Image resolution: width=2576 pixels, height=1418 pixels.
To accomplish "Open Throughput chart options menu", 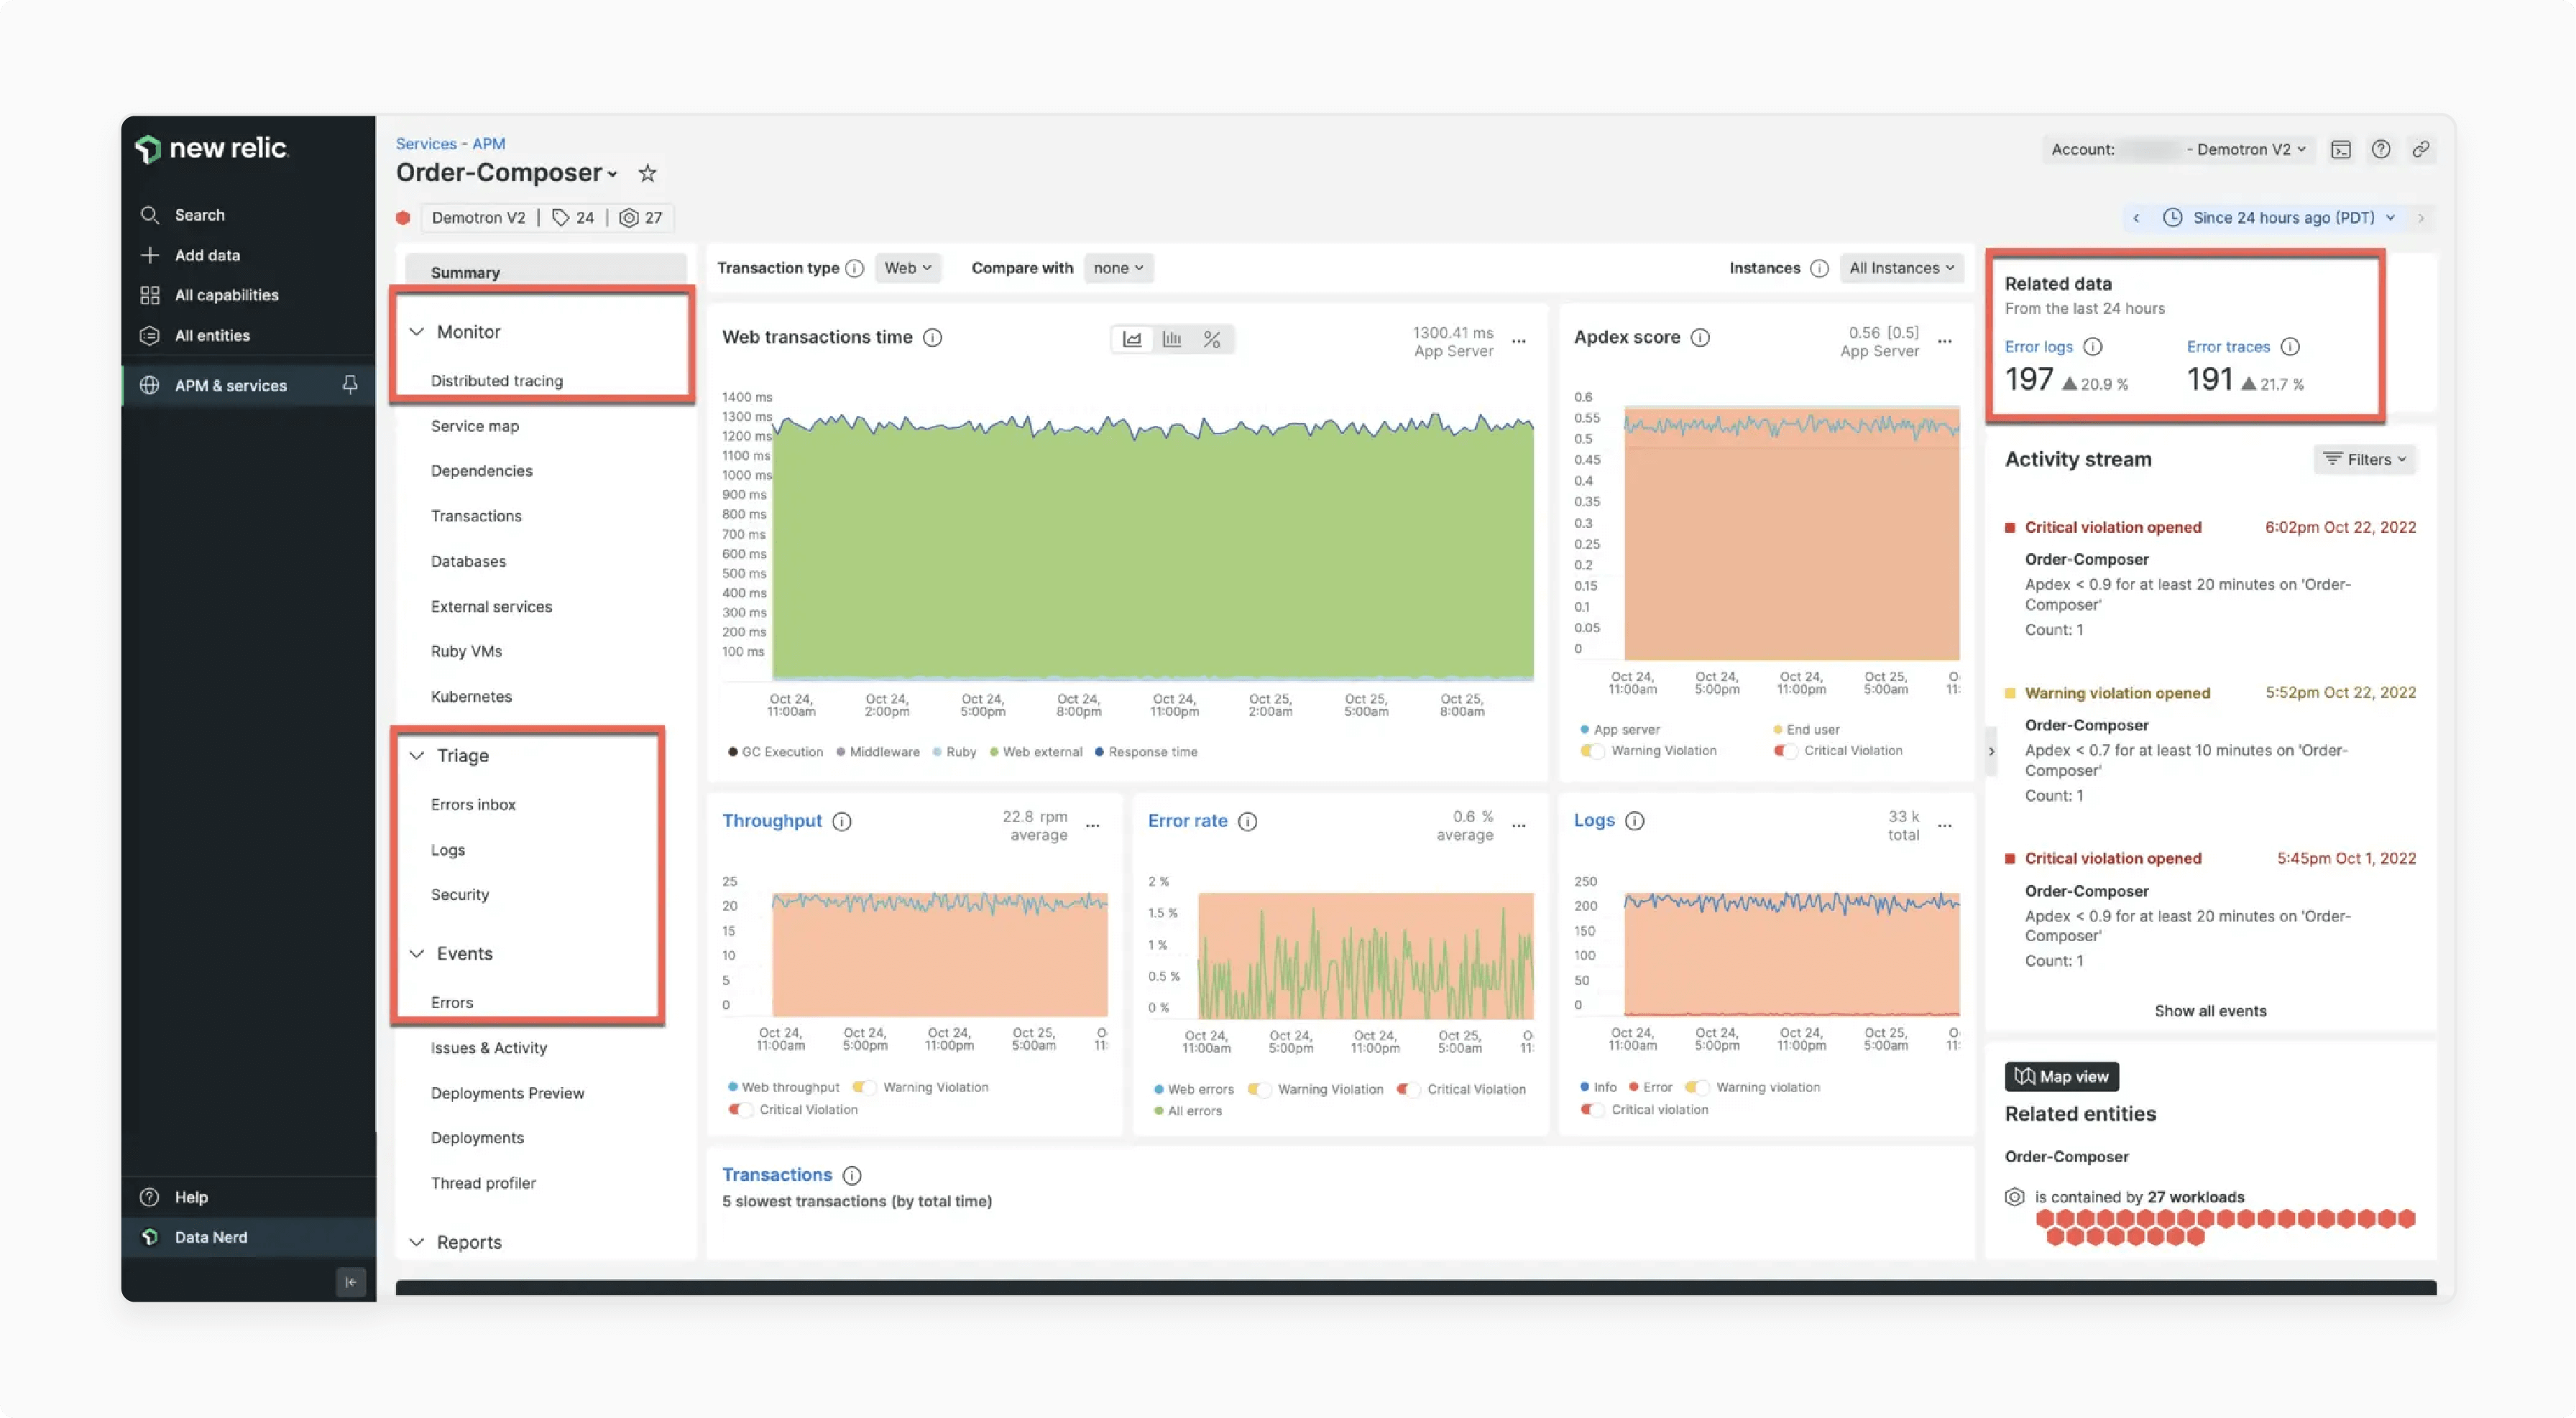I will coord(1093,825).
